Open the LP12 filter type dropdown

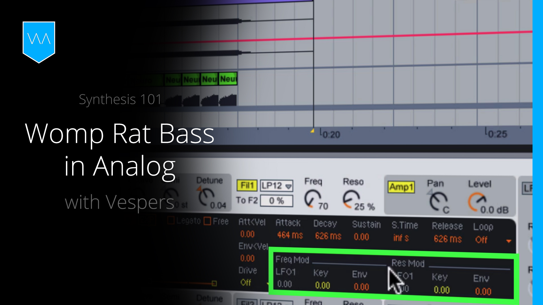coord(276,186)
